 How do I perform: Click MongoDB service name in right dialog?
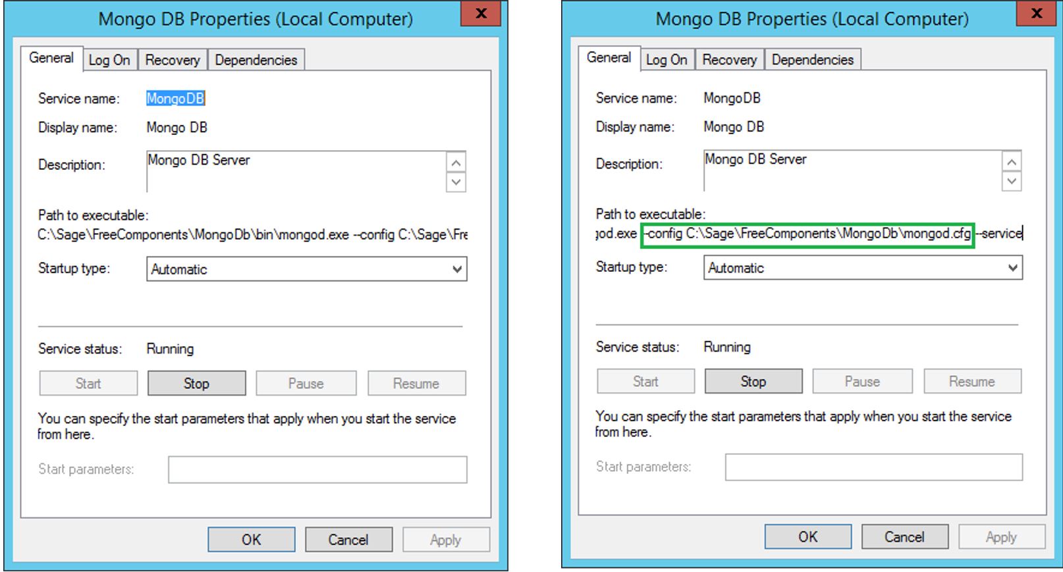(x=732, y=98)
